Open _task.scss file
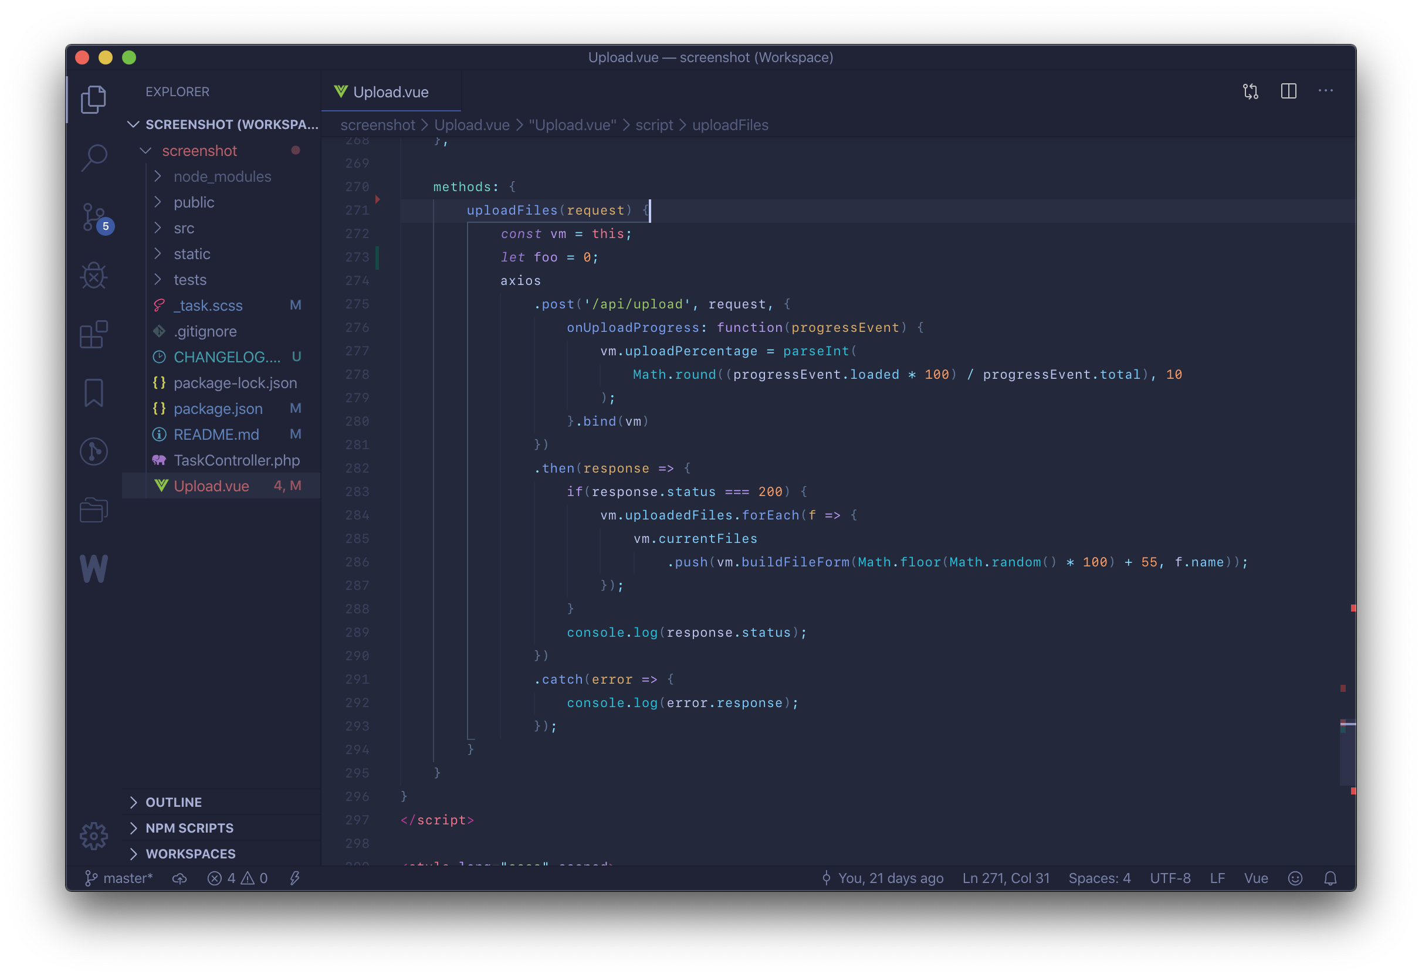Viewport: 1422px width, 978px height. 221,305
